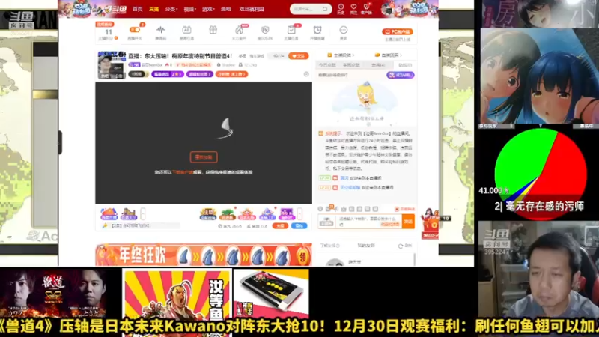599x337 pixels.
Task: Click the search magnifier icon
Action: 325,9
